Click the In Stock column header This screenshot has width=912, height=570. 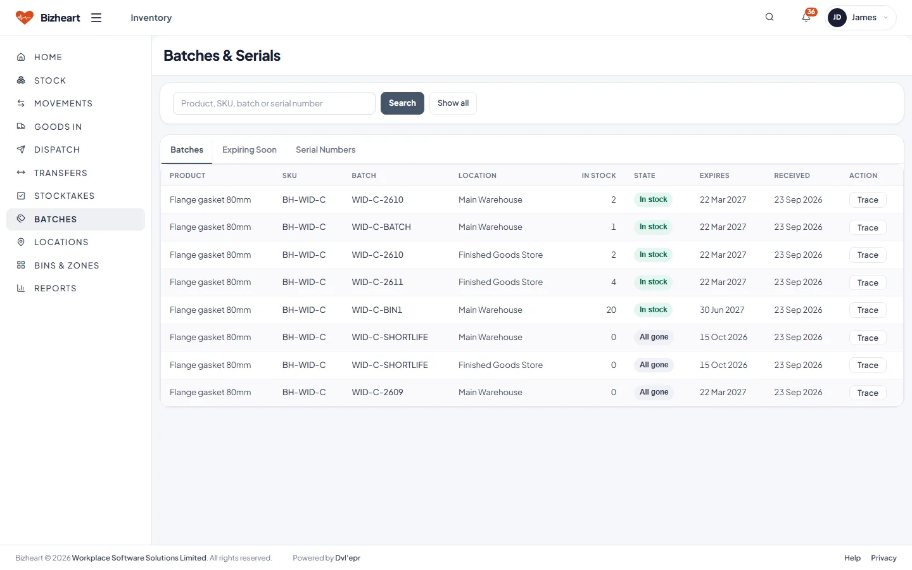coord(599,175)
